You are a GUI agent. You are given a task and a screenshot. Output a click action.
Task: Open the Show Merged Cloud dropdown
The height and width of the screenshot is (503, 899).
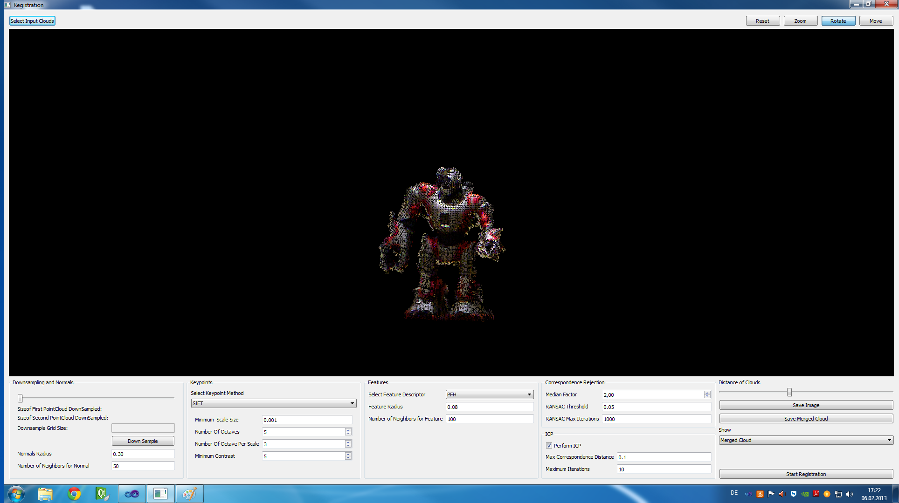click(x=806, y=440)
